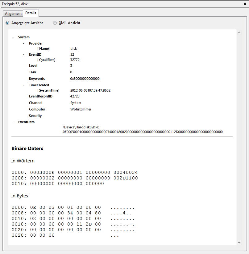The width and height of the screenshot is (249, 254).
Task: Select the Angezeigte Ansicht radio button
Action: coord(7,23)
